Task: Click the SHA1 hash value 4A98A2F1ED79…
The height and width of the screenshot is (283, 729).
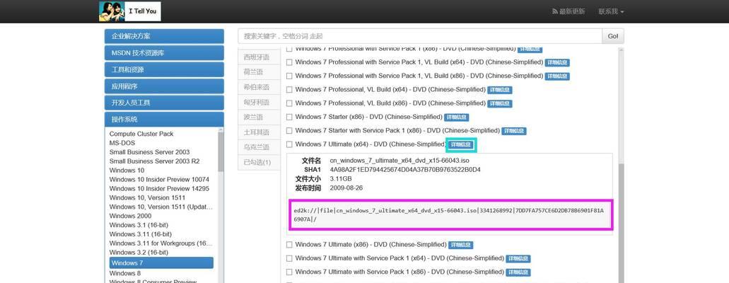Action: tap(405, 169)
